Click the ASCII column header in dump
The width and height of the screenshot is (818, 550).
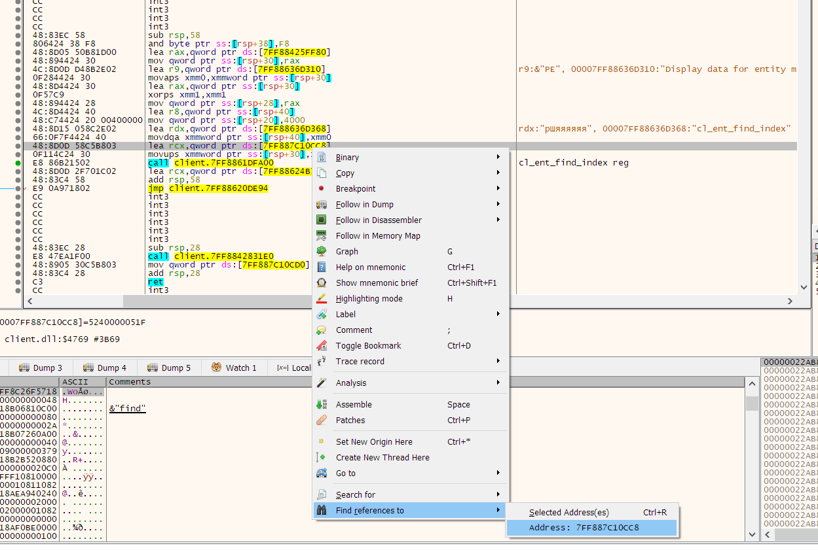click(x=83, y=382)
